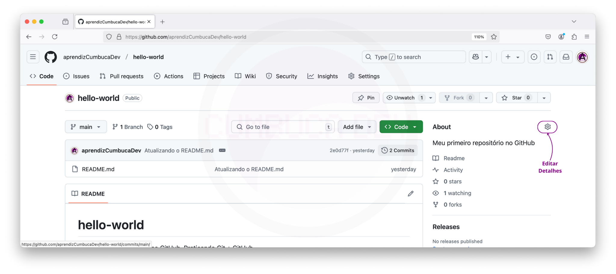Click the About section gear icon
Viewport: 616px width, 274px height.
coord(547,127)
